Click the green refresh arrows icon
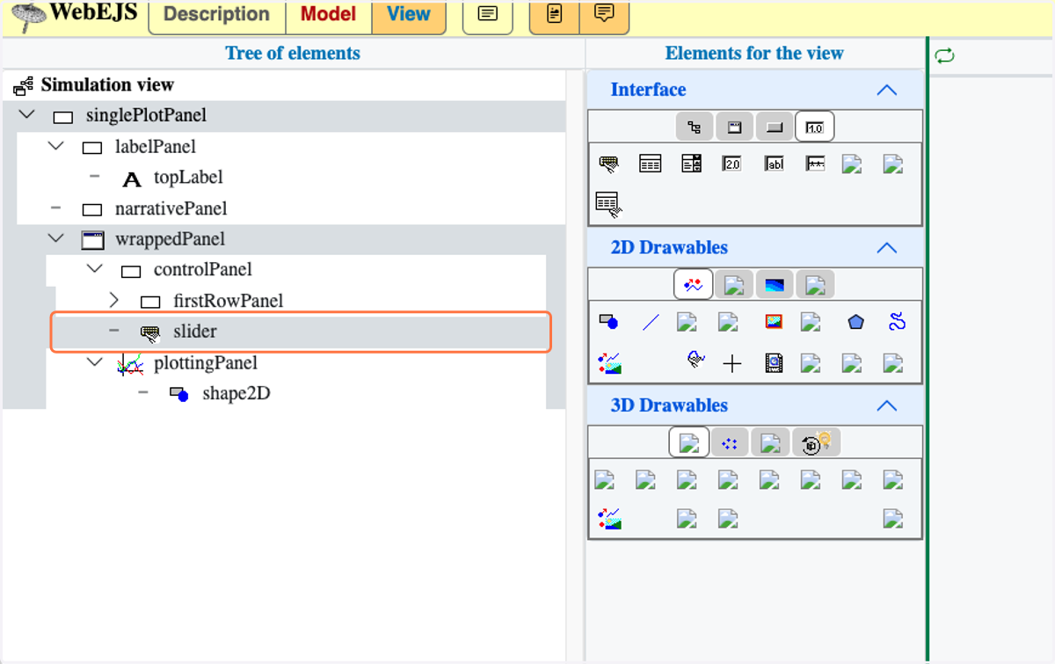 click(x=944, y=56)
